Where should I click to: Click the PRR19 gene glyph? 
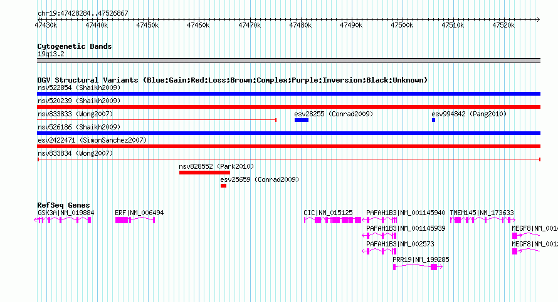coord(418,267)
